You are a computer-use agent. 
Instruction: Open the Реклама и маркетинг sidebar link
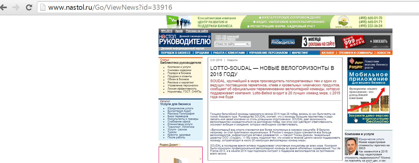coord(181,83)
